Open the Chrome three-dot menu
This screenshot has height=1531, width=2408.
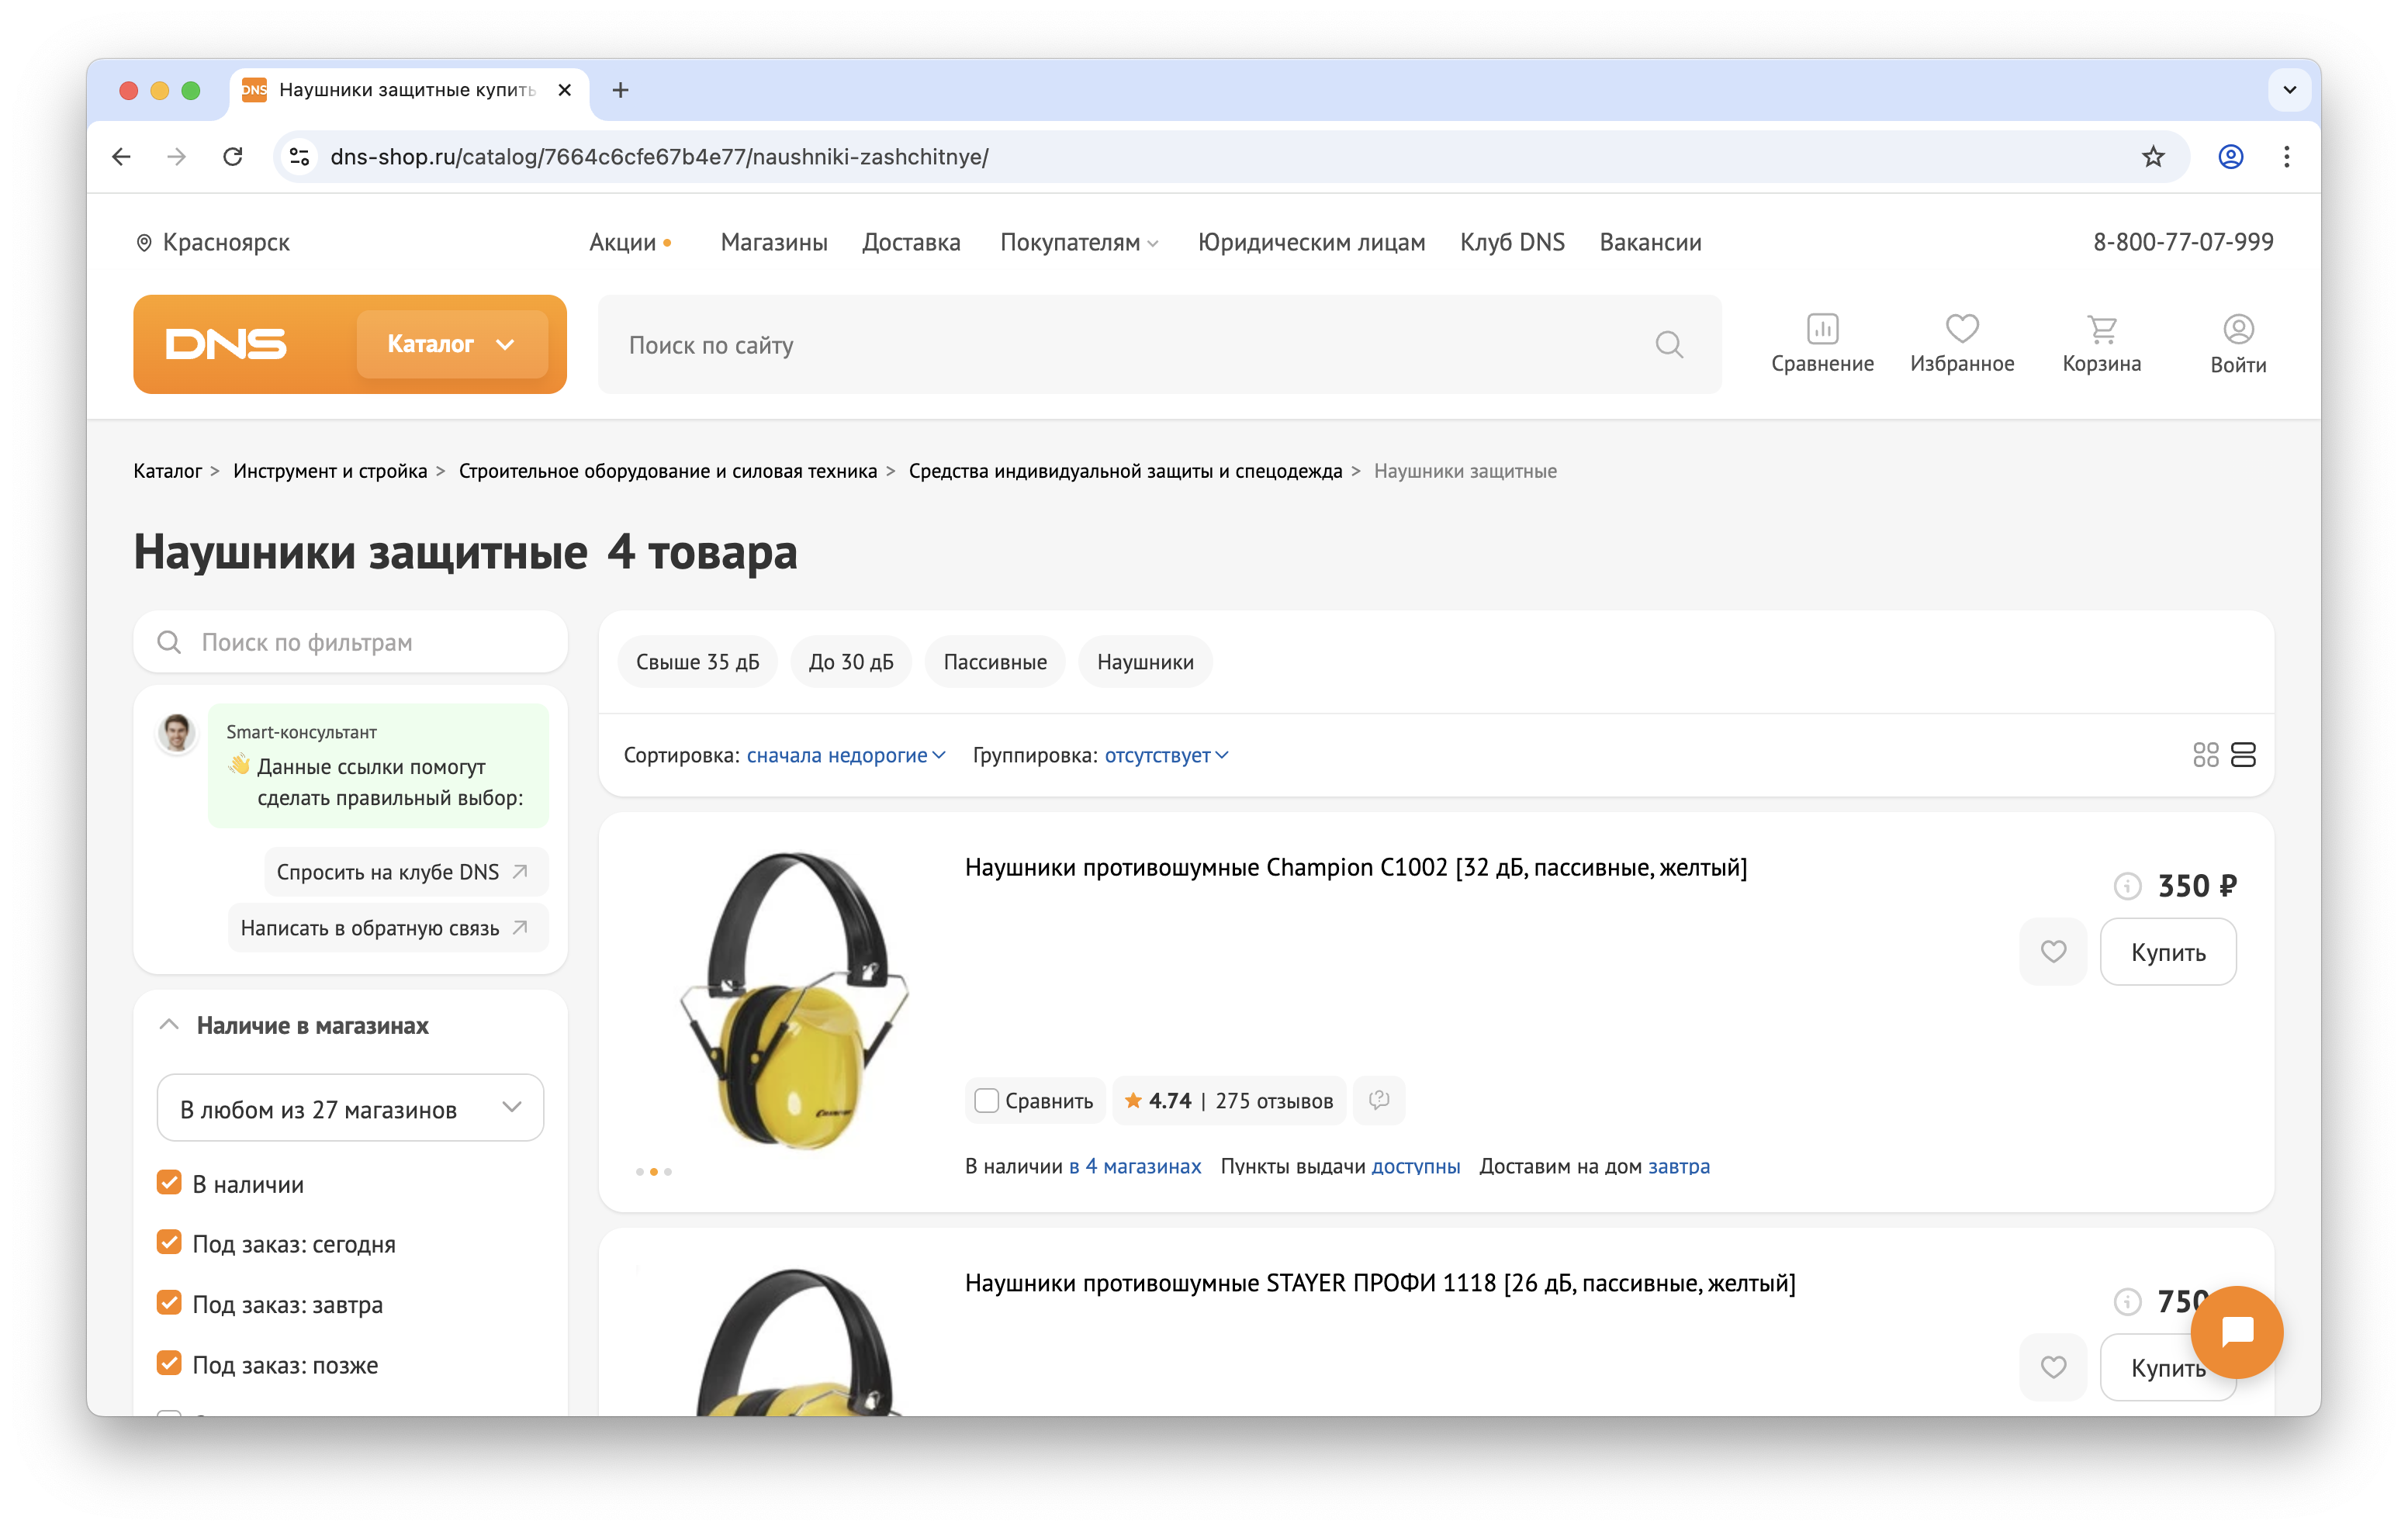tap(2286, 156)
